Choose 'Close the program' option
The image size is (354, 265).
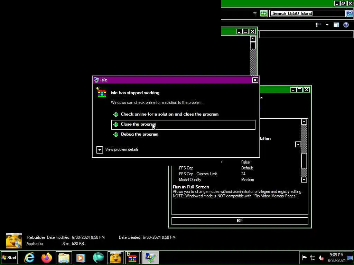(183, 125)
